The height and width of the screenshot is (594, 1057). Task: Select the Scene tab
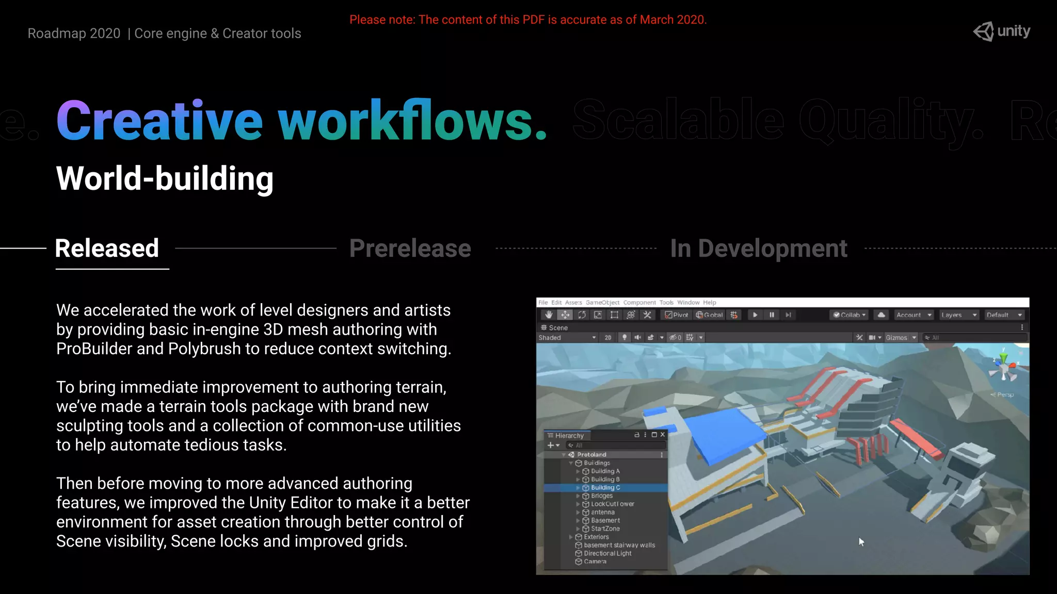click(x=554, y=328)
